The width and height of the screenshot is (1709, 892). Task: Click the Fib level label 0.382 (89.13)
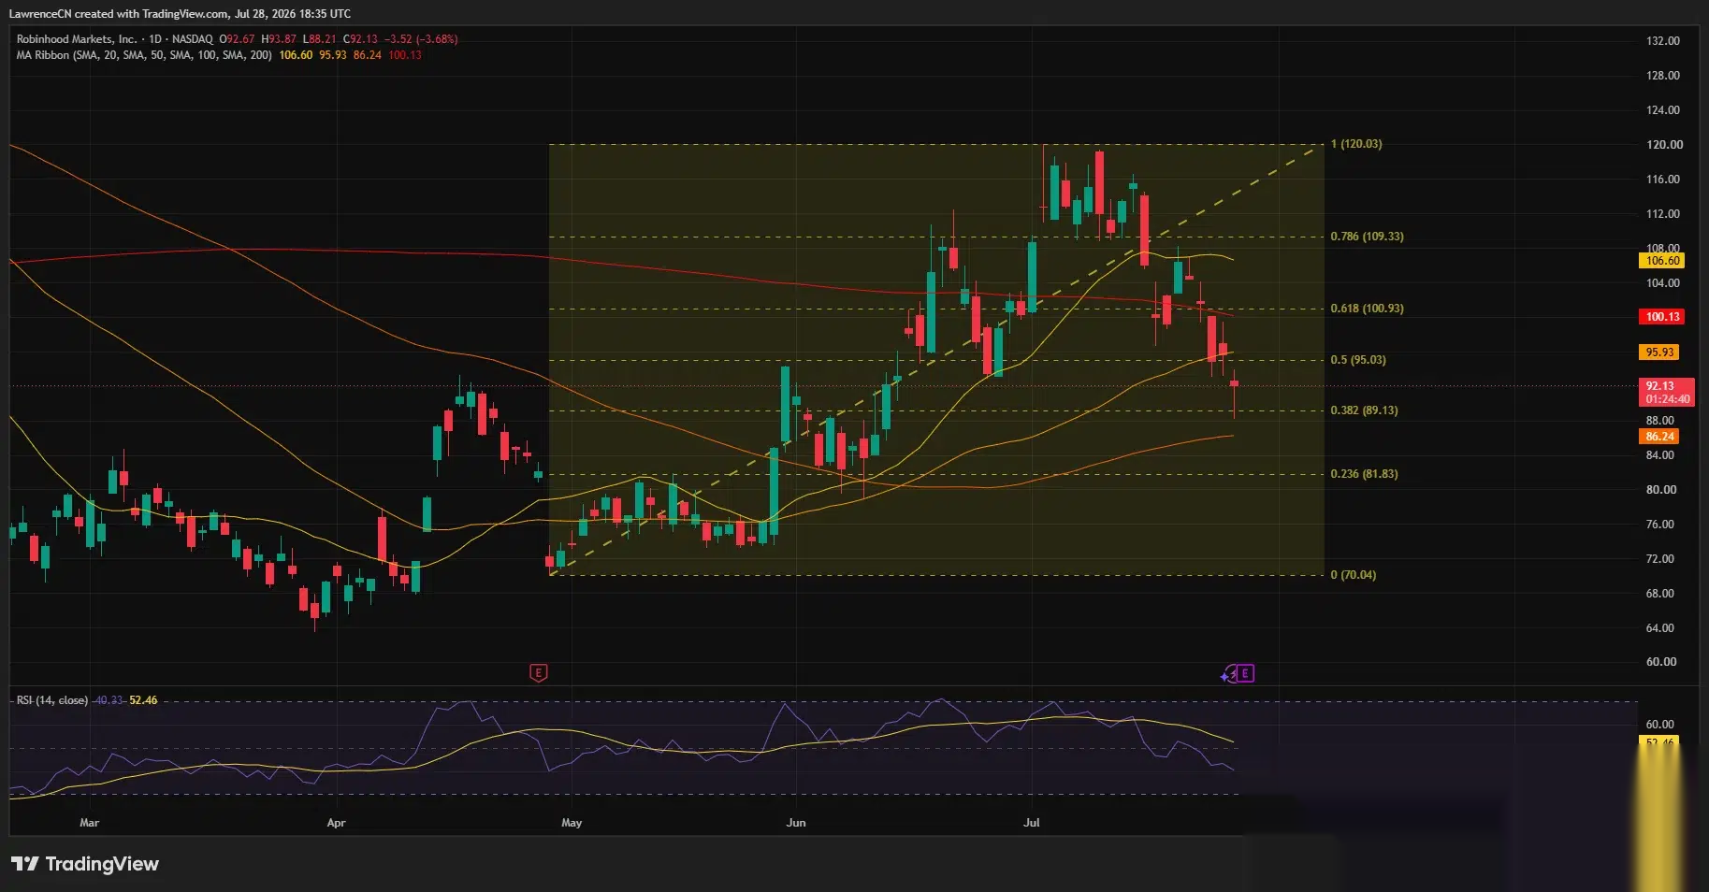pyautogui.click(x=1364, y=410)
